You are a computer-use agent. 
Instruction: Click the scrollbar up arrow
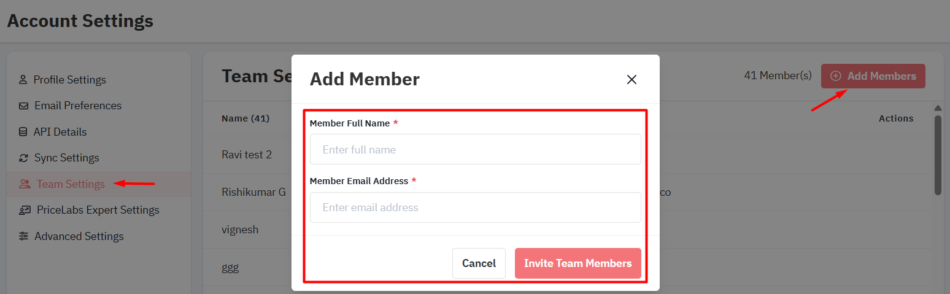(938, 109)
